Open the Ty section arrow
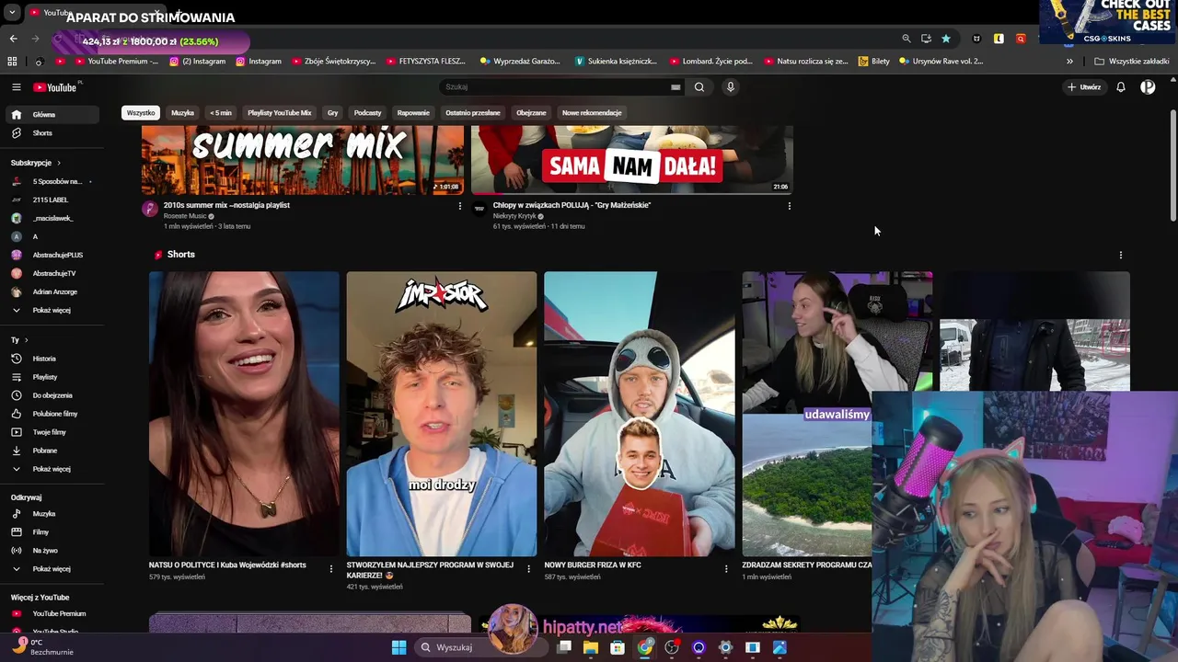The image size is (1178, 662). pyautogui.click(x=26, y=340)
